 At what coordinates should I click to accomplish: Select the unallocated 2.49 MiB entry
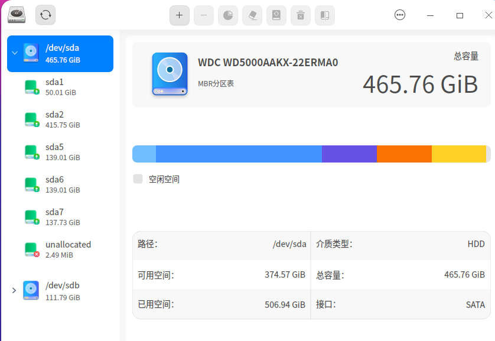[60, 249]
